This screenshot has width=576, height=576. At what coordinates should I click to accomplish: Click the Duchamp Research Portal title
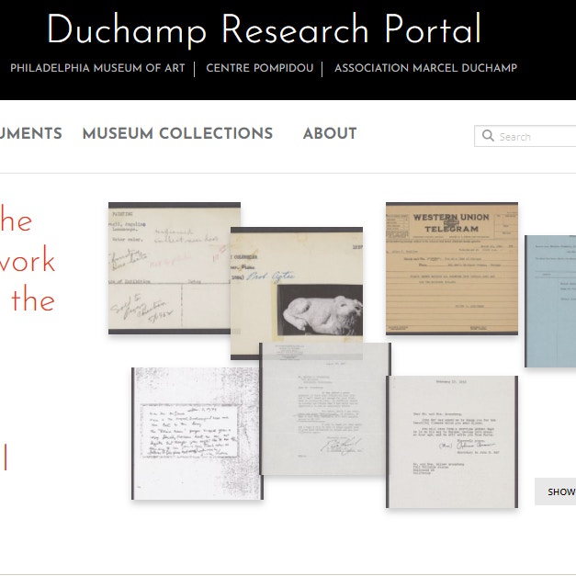click(264, 30)
